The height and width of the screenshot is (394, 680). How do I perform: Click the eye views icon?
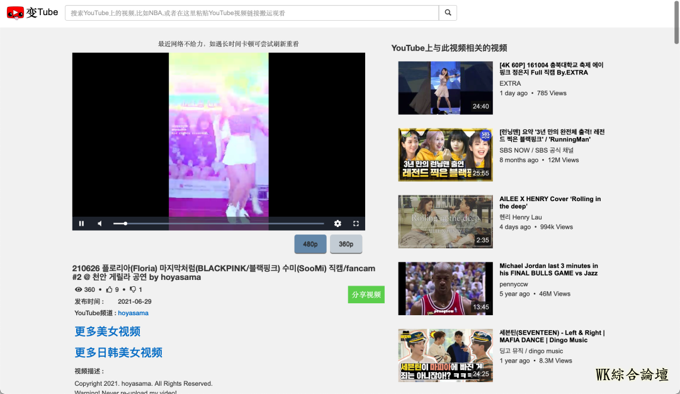[78, 289]
